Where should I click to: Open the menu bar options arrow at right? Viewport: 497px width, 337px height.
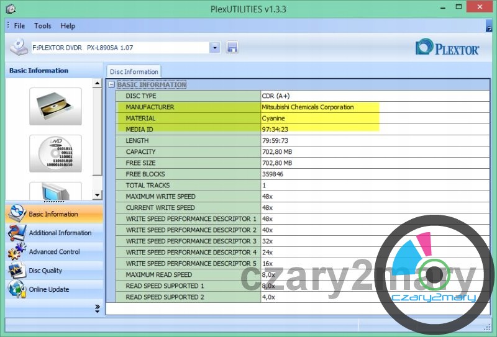point(489,27)
